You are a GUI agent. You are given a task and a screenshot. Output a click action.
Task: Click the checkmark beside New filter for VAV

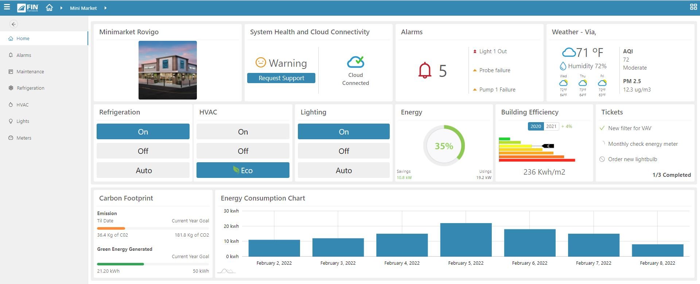602,128
